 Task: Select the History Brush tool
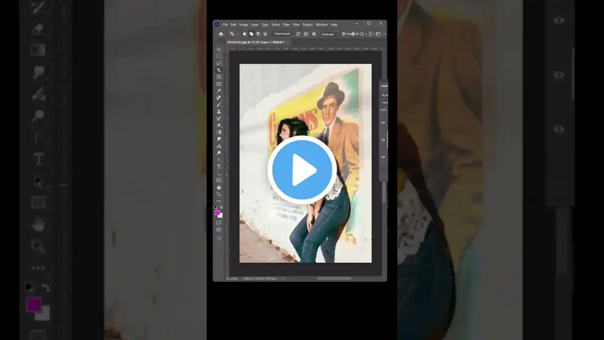218,118
